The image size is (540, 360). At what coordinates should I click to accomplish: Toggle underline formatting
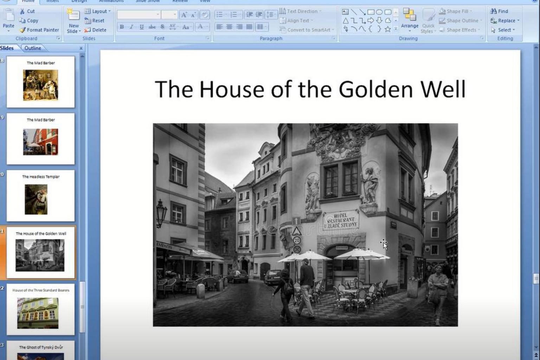tap(141, 27)
